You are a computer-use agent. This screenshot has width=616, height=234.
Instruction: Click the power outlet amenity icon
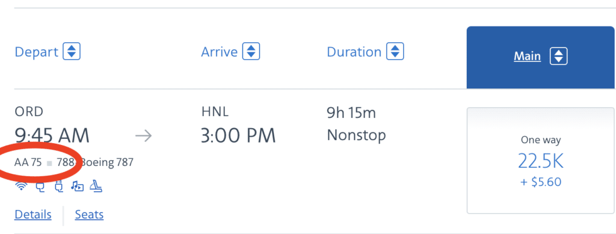[x=40, y=187]
